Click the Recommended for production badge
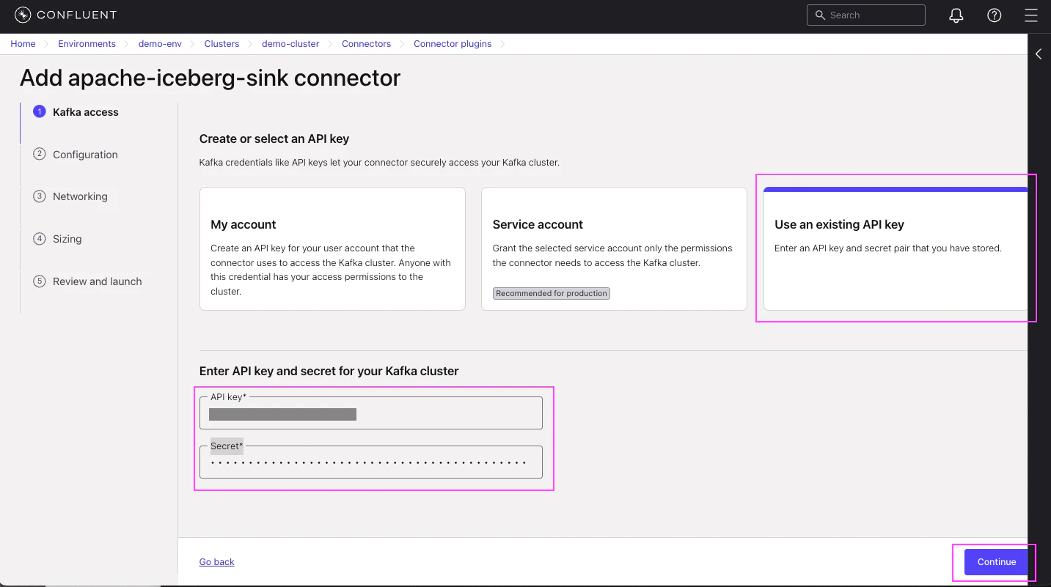 (552, 293)
